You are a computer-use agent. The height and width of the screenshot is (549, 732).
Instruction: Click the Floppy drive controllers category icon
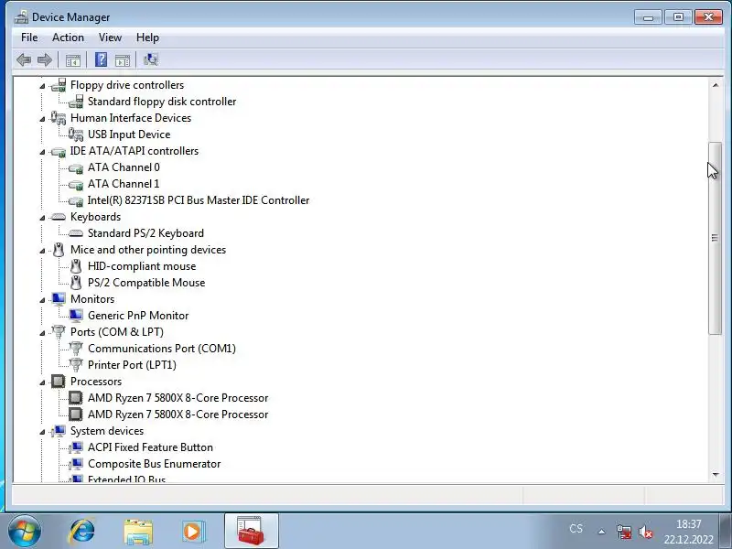(59, 85)
